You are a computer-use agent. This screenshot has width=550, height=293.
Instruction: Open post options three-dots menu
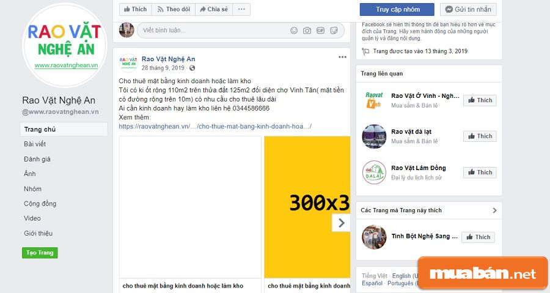[x=342, y=57]
